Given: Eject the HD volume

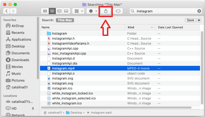Looking at the screenshot, I should pos(33,108).
